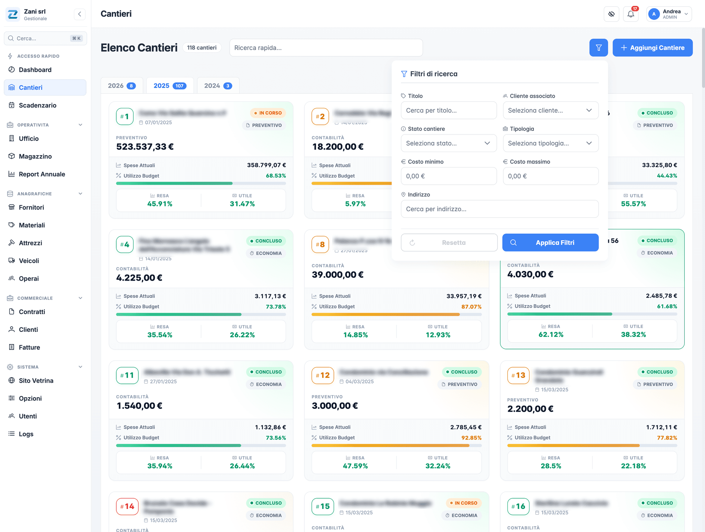Image resolution: width=705 pixels, height=532 pixels.
Task: Click the Filtri di ricerca funnel icon
Action: pos(404,74)
